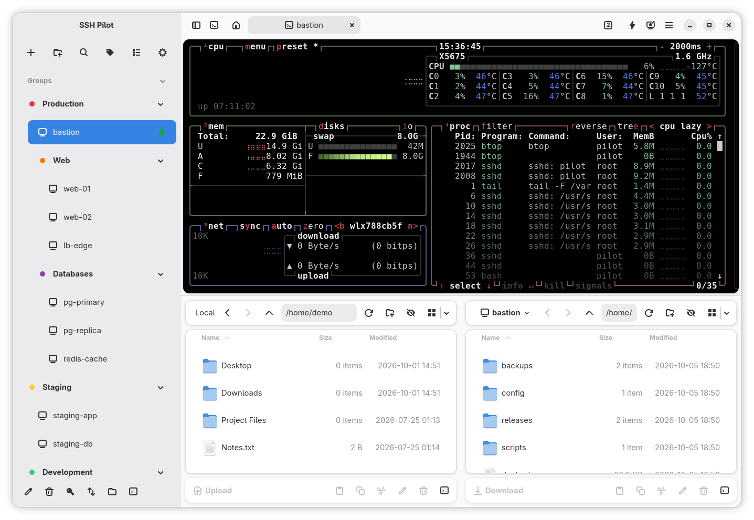Add a new connection with the plus icon
The width and height of the screenshot is (754, 520).
(31, 52)
